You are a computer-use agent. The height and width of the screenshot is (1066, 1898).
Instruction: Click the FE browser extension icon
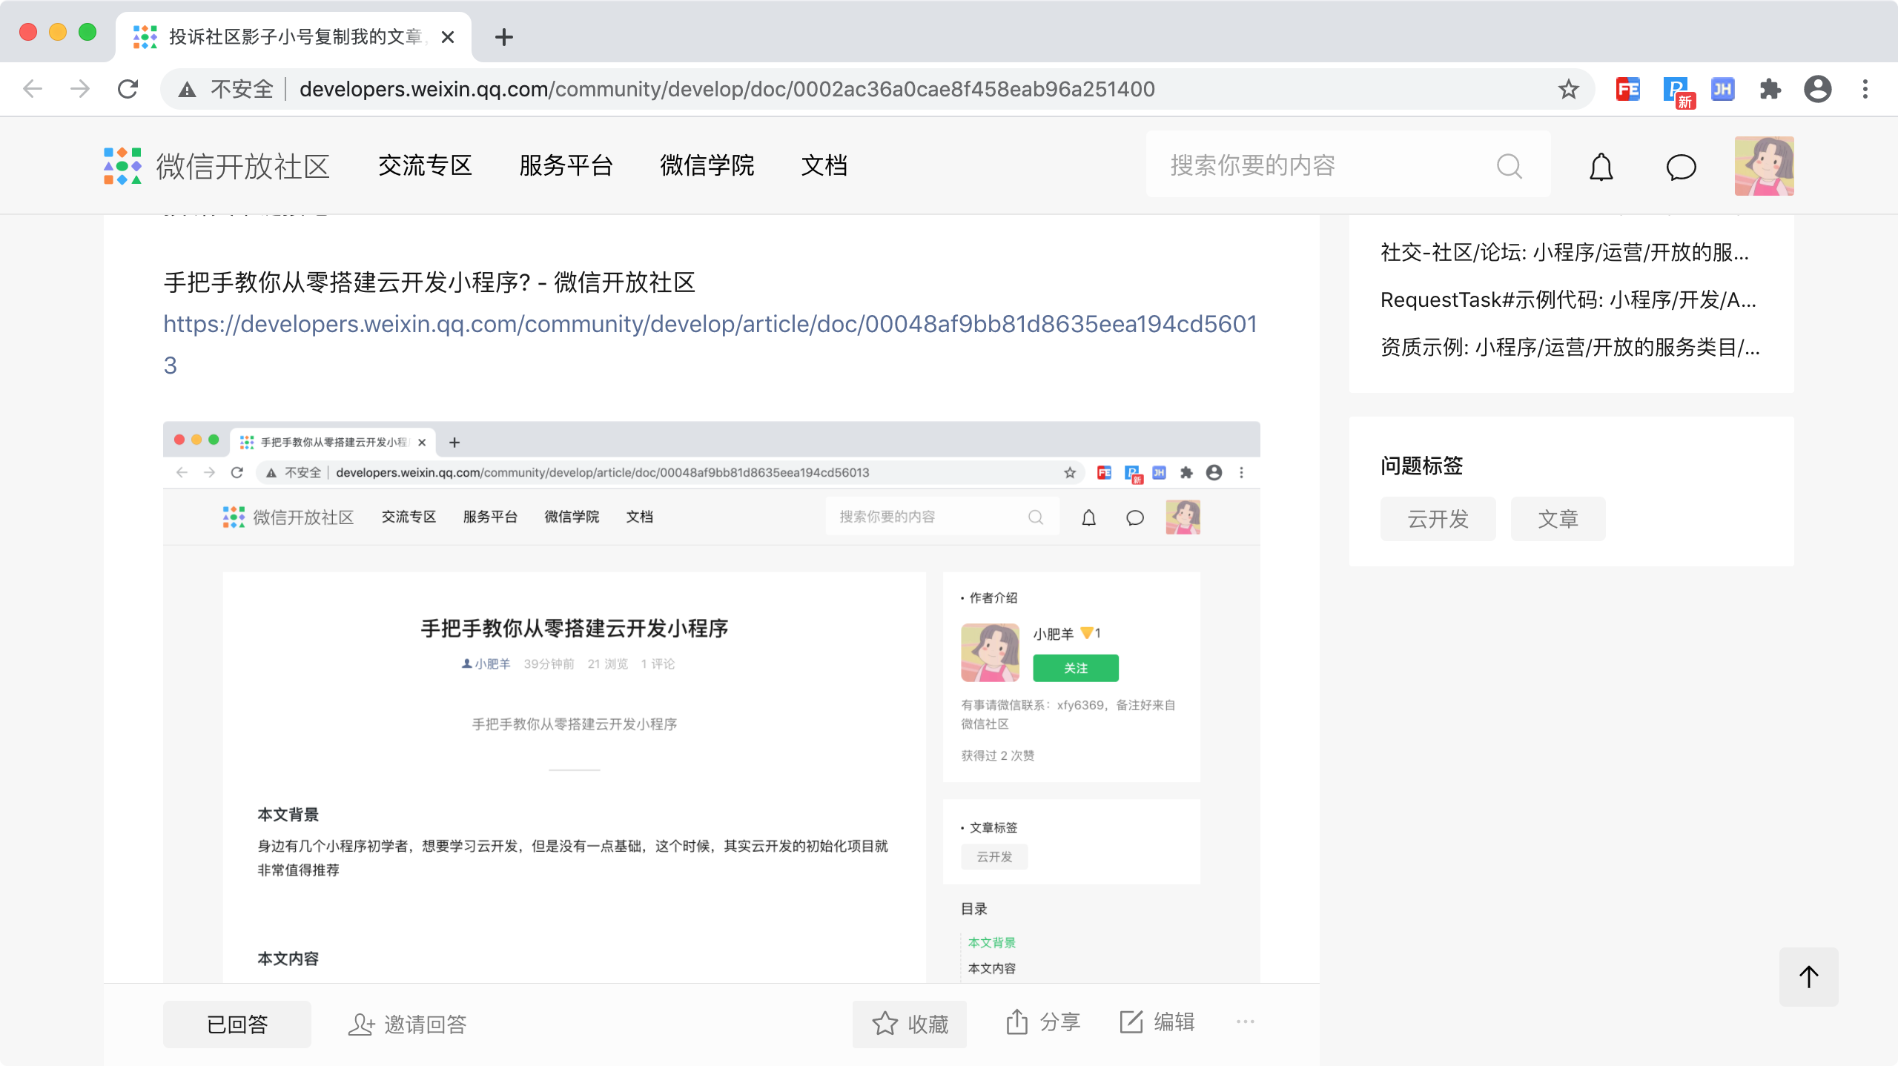pos(1627,90)
